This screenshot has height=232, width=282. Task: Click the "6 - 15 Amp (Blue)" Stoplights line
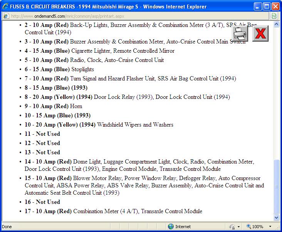tap(59, 69)
